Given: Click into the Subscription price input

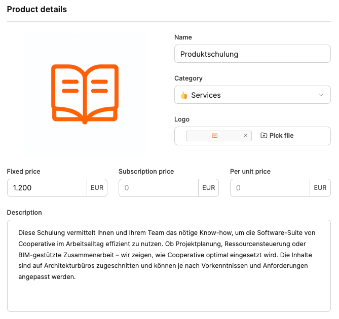Looking at the screenshot, I should point(159,188).
